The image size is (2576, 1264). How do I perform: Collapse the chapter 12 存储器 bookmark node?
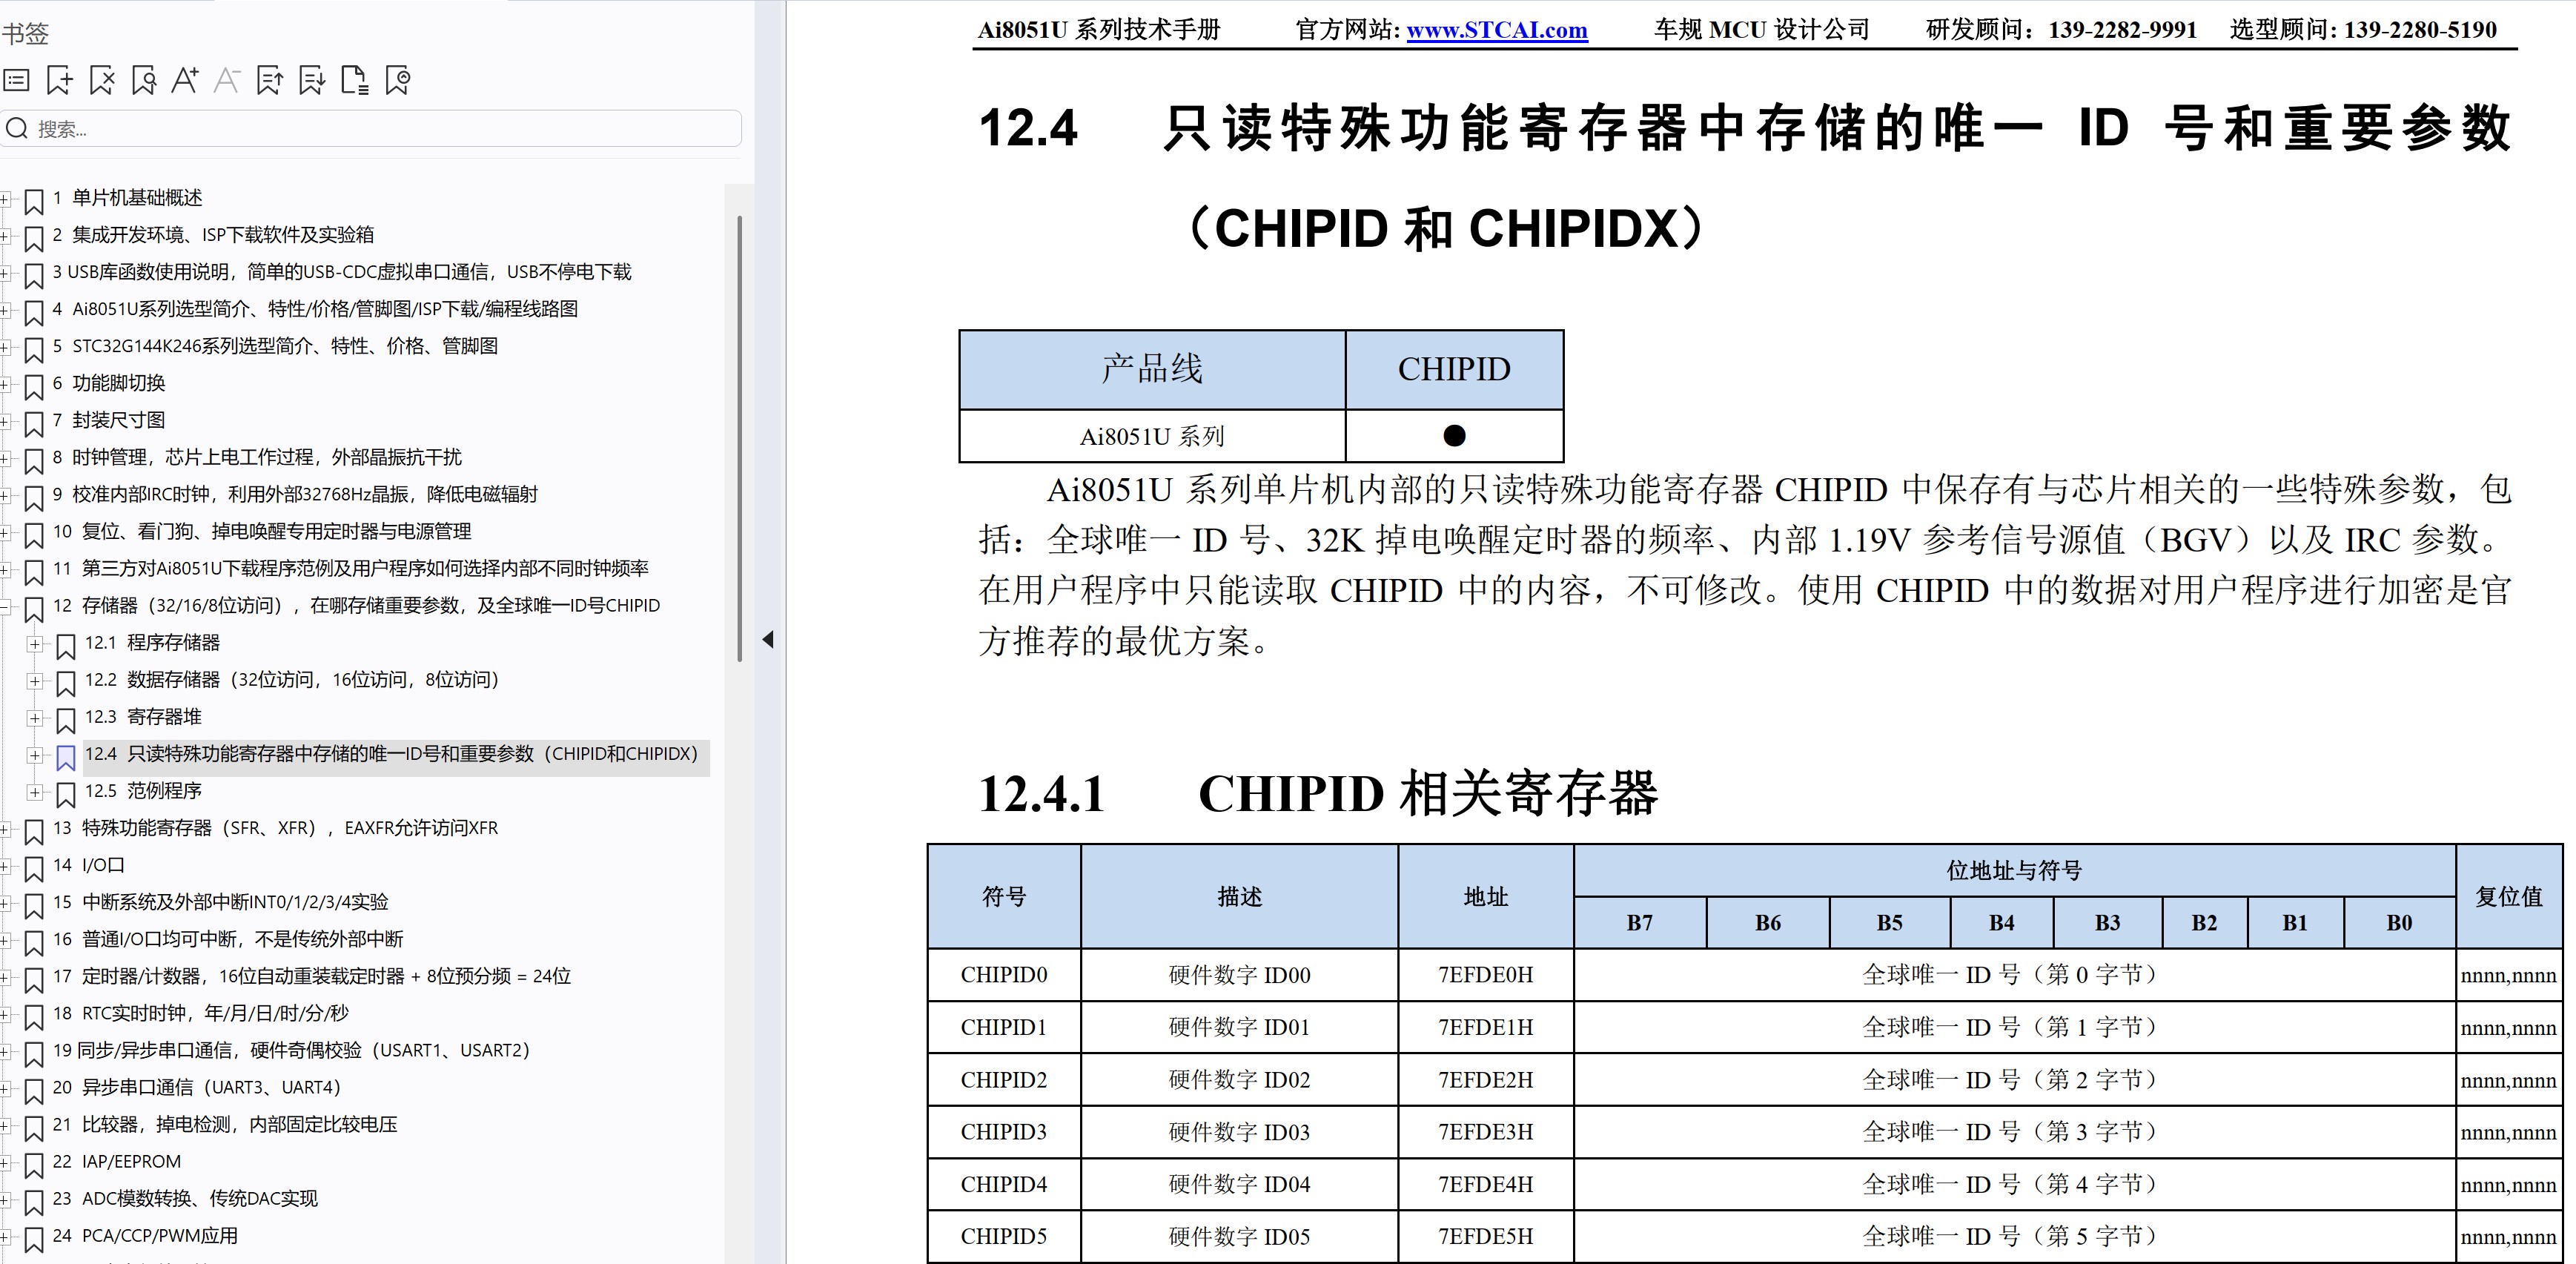[4, 606]
